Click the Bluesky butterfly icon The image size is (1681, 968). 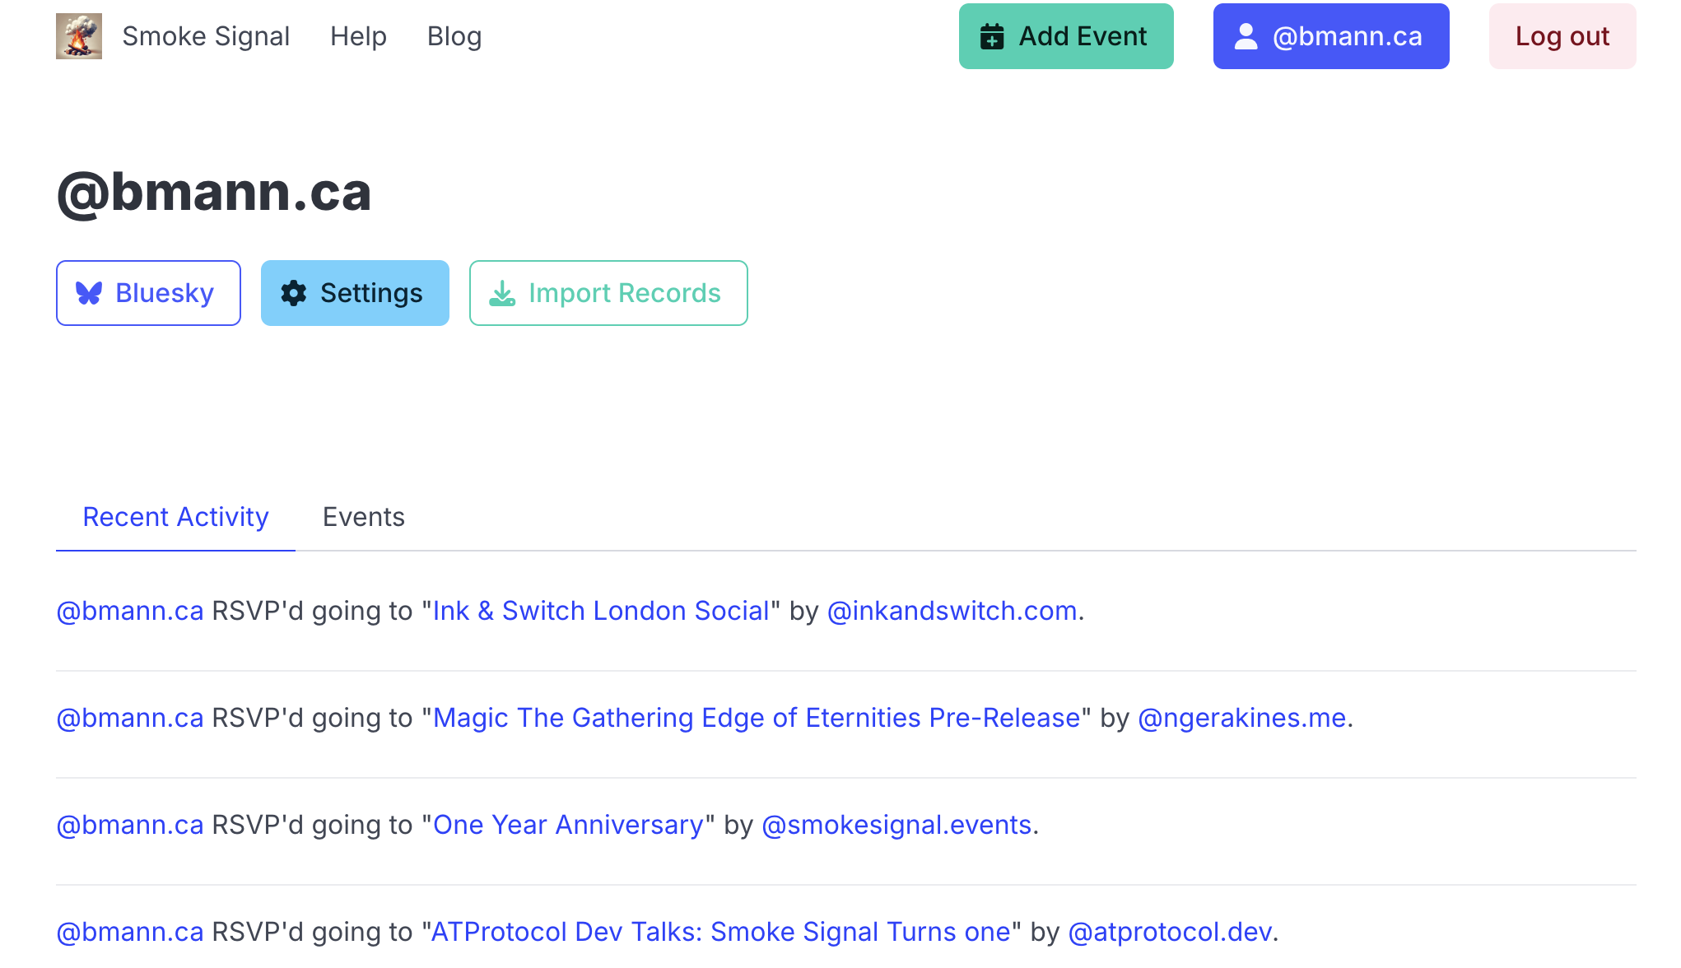point(89,293)
